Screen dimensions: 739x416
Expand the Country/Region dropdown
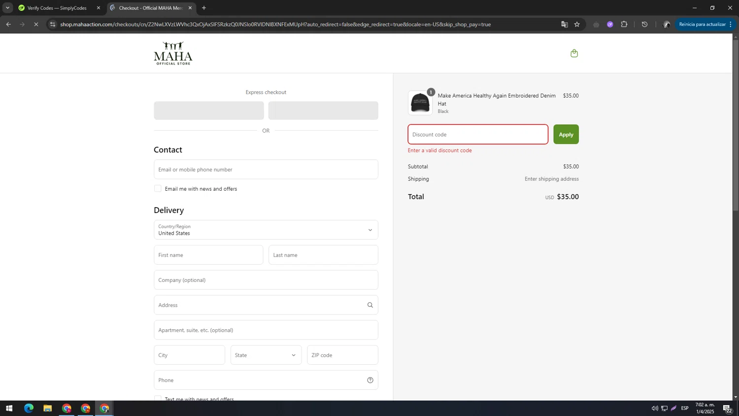click(266, 230)
